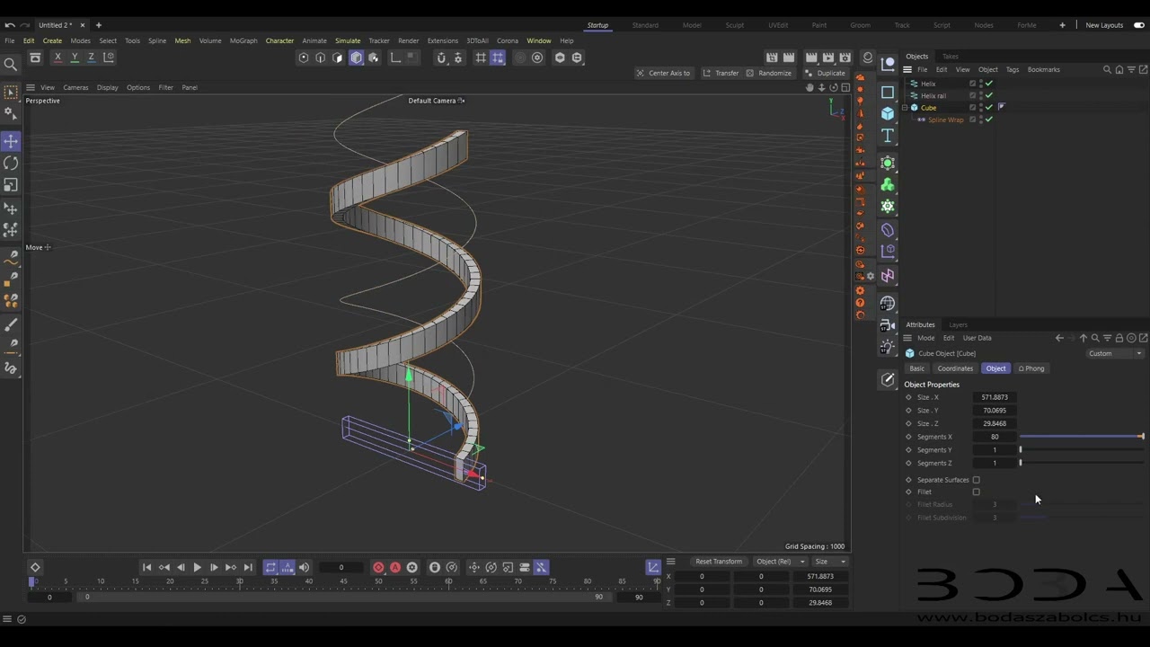The width and height of the screenshot is (1150, 647).
Task: Open the viewport Cameras menu
Action: 75,87
